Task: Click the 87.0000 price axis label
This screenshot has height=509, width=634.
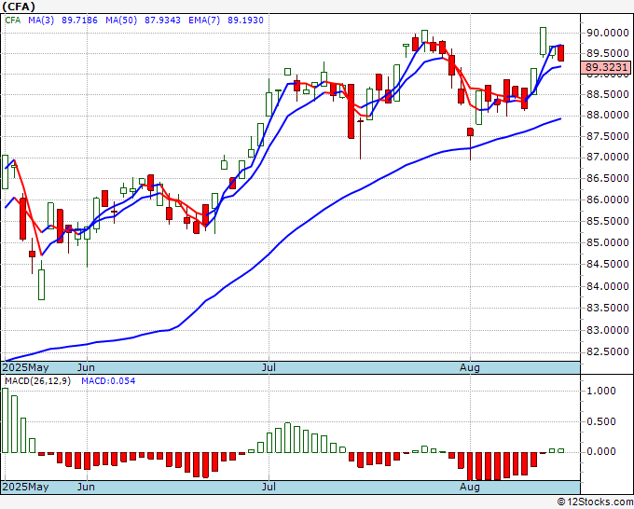Action: pyautogui.click(x=608, y=157)
